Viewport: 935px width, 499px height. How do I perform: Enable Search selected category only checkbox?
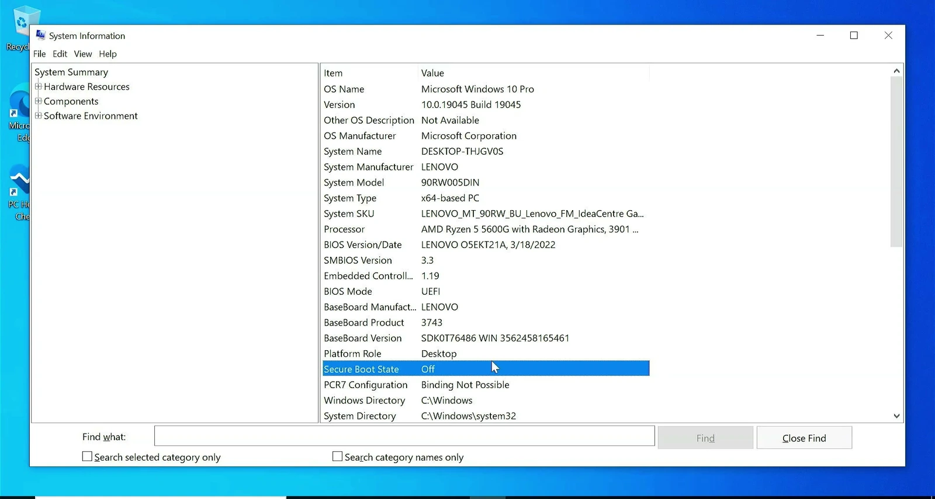tap(87, 456)
